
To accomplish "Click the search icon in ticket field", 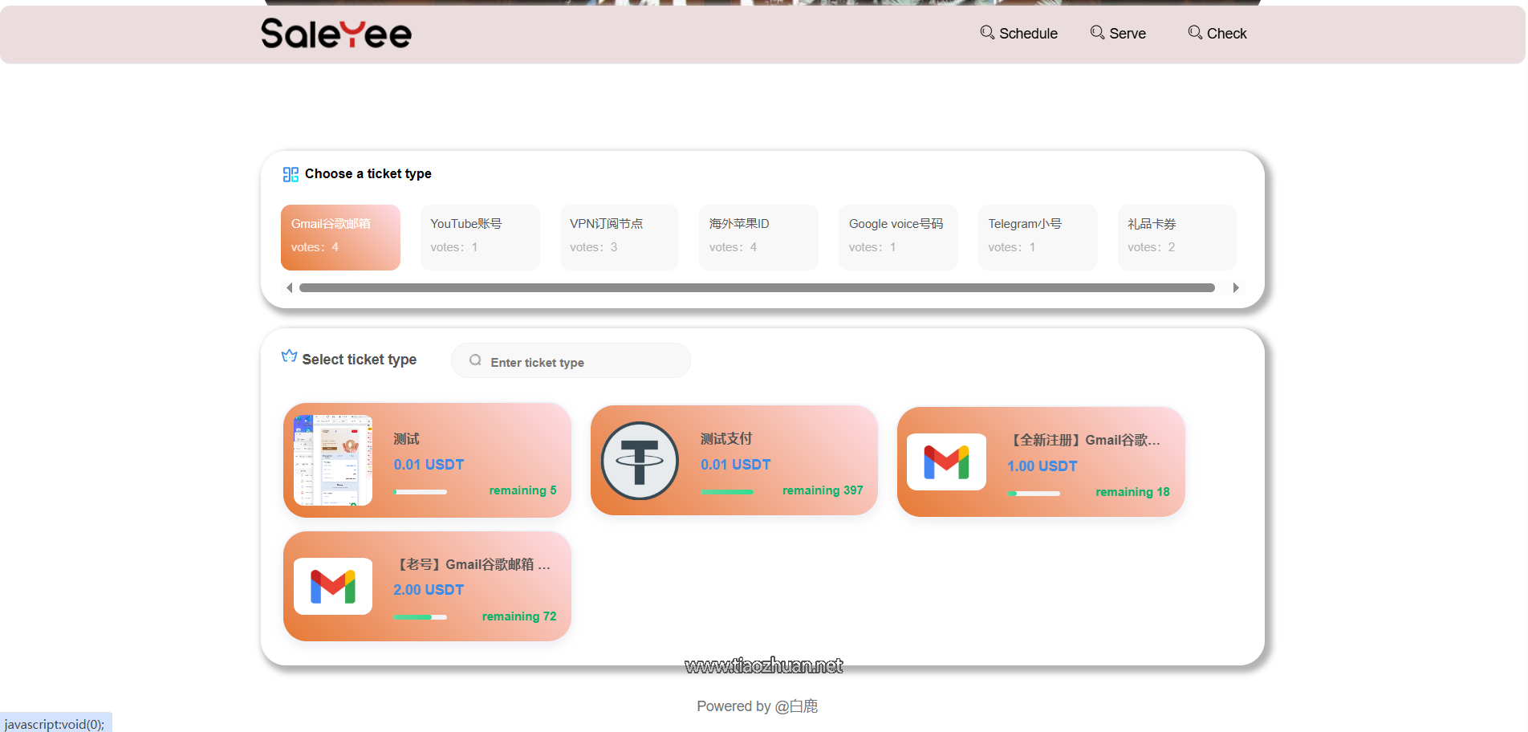I will 475,360.
